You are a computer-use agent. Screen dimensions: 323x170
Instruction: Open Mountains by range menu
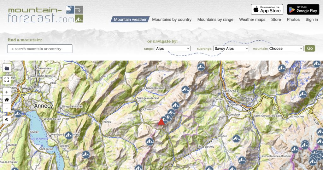coord(215,20)
